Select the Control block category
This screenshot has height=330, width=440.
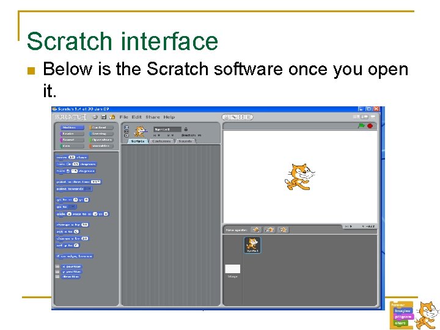(x=101, y=127)
